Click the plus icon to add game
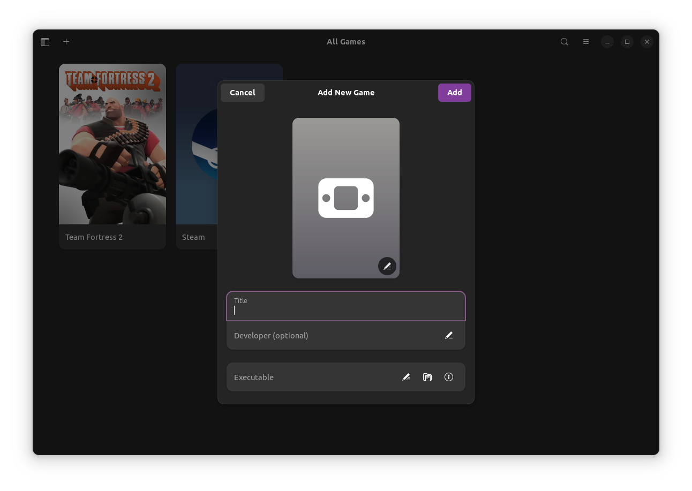692x491 pixels. [66, 42]
